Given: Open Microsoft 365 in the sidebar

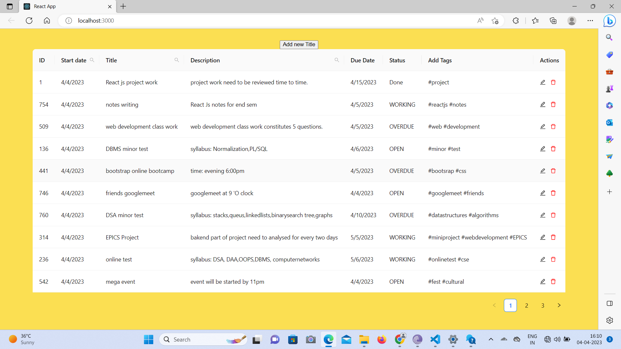Looking at the screenshot, I should [x=609, y=105].
